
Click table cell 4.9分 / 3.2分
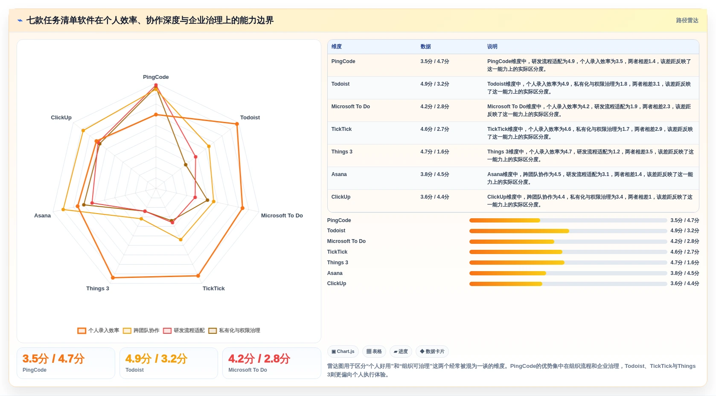click(435, 84)
